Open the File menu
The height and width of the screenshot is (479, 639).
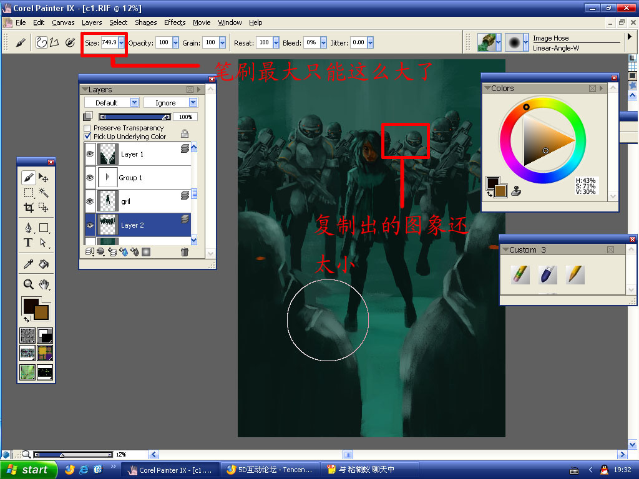(x=21, y=23)
